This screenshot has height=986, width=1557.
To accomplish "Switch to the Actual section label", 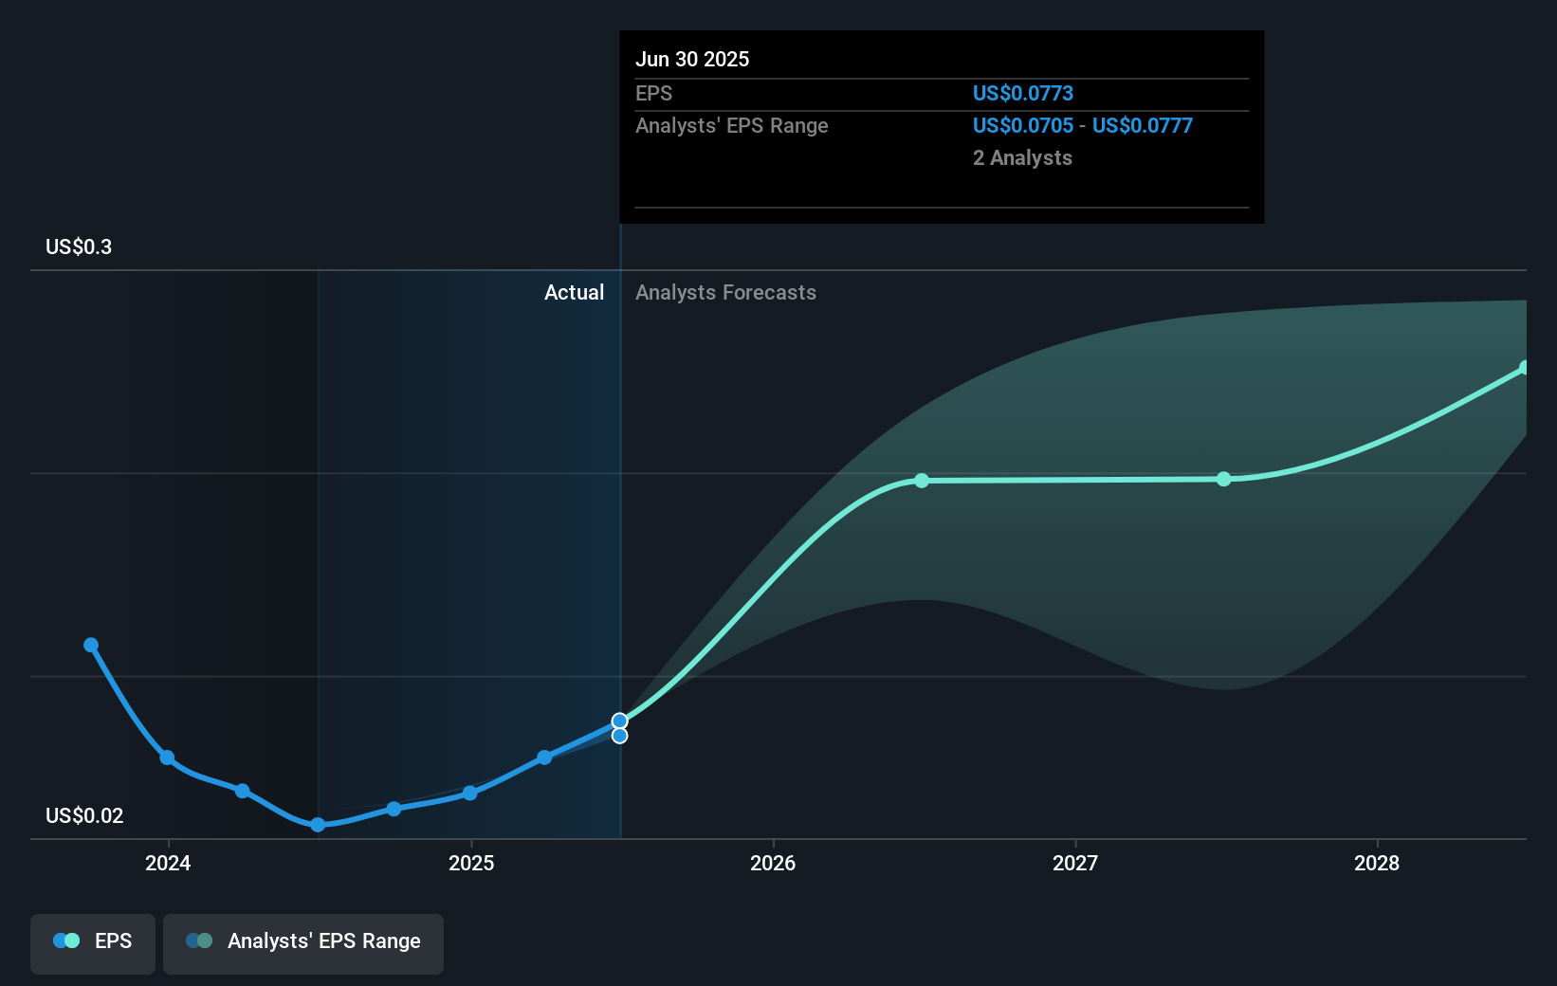I will click(575, 292).
